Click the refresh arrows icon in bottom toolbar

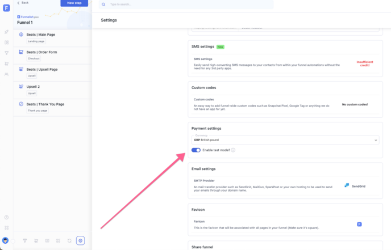click(x=69, y=241)
